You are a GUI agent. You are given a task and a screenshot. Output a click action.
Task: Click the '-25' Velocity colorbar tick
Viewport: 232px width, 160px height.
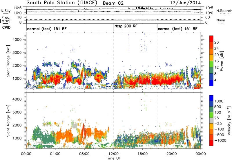218,123
